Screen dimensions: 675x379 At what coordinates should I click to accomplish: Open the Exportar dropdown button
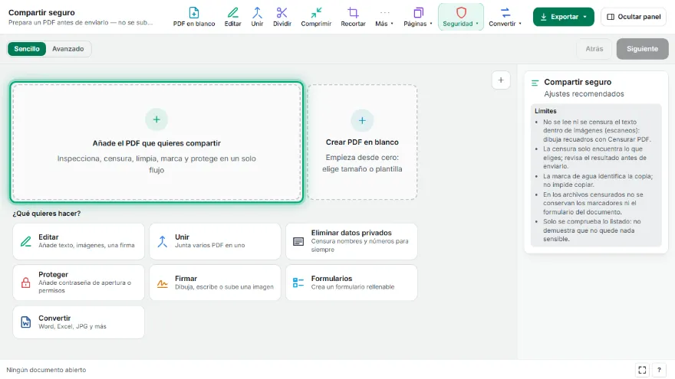coord(563,17)
